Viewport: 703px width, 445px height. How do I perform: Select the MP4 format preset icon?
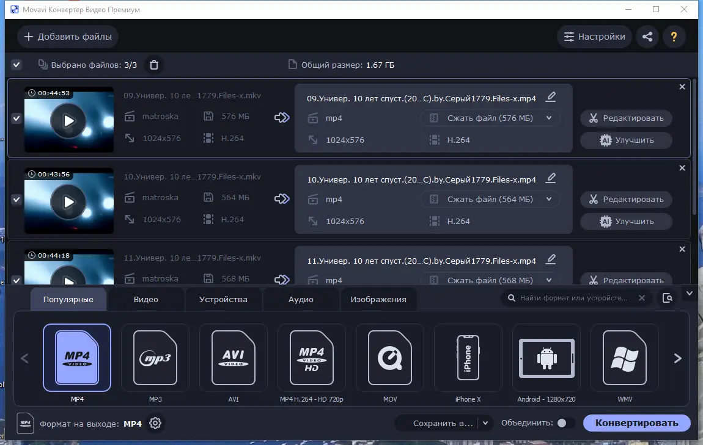point(77,357)
